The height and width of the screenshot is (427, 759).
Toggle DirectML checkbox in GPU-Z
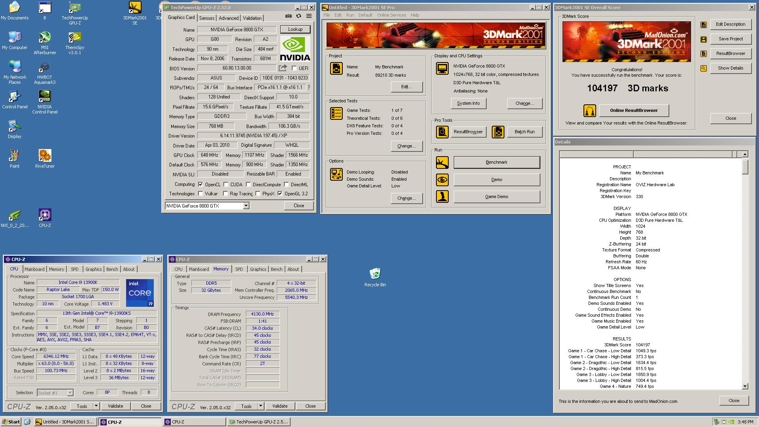286,185
